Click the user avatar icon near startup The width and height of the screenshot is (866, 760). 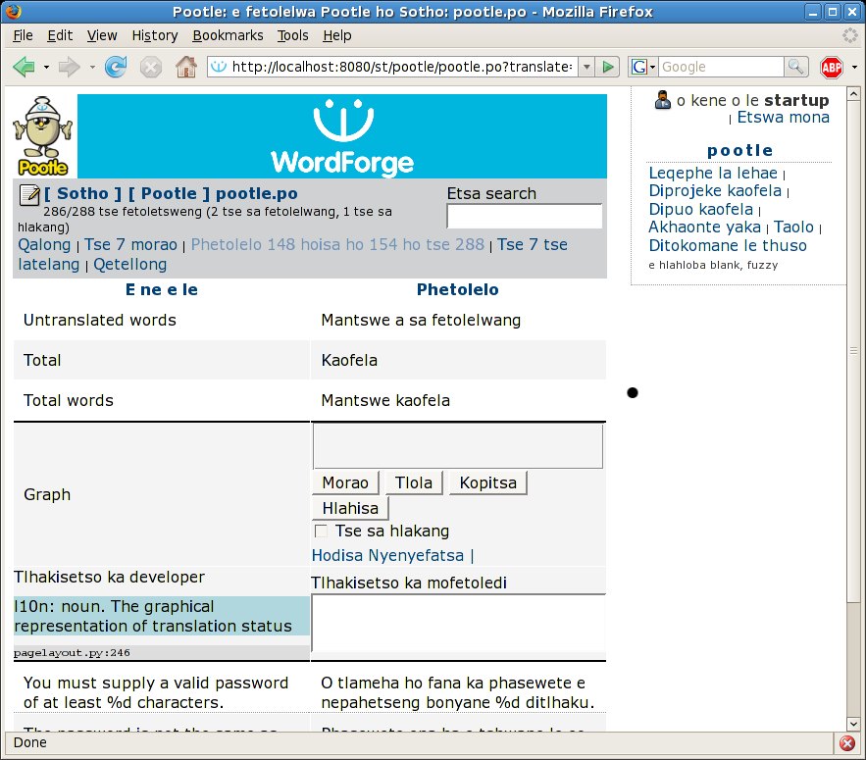click(662, 100)
